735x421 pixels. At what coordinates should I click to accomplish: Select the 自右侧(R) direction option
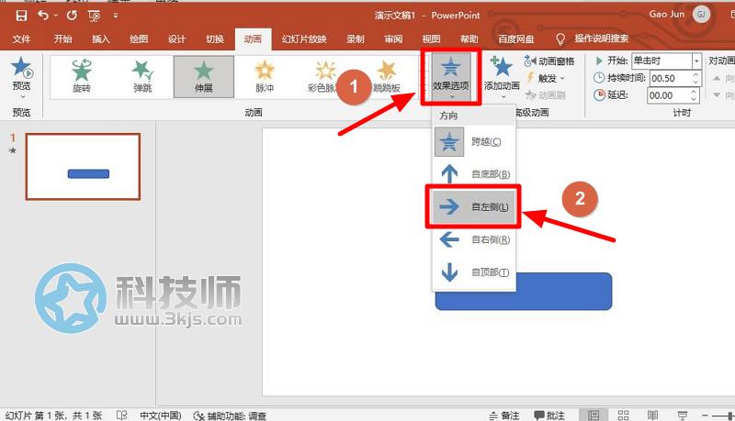[474, 239]
